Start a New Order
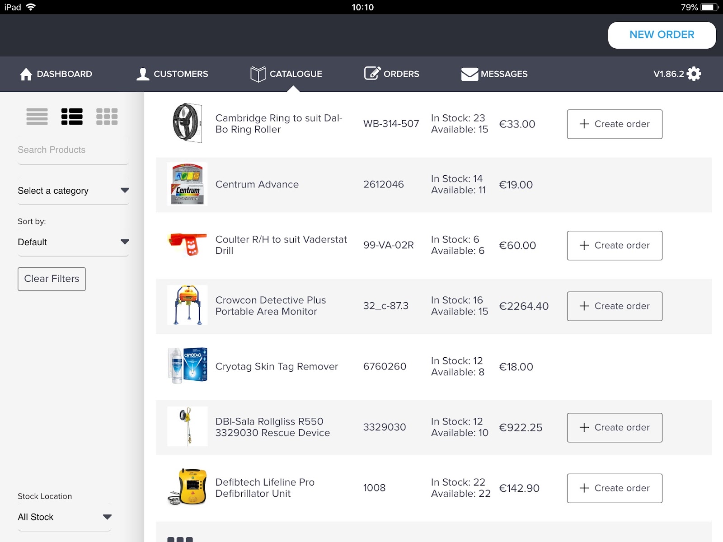The height and width of the screenshot is (542, 723). [x=662, y=35]
